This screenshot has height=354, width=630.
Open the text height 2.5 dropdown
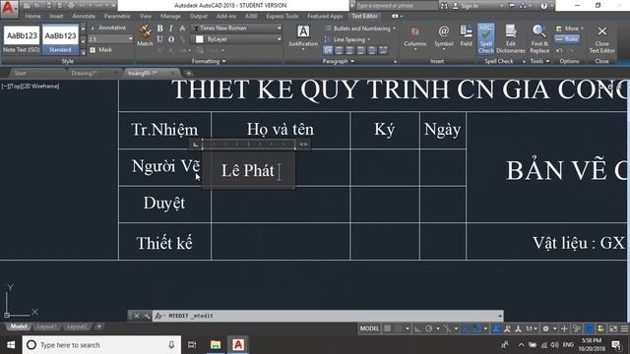(x=110, y=39)
